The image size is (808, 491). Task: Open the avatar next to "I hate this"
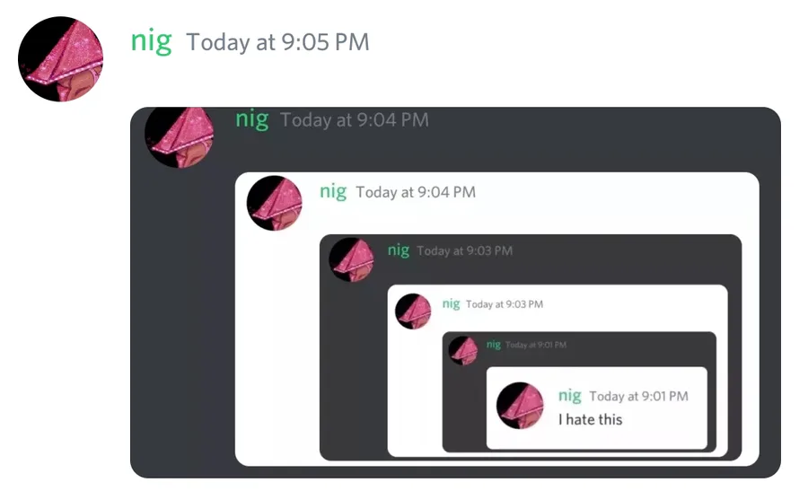point(520,406)
